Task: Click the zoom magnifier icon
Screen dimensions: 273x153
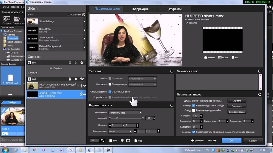Action: click(x=103, y=141)
